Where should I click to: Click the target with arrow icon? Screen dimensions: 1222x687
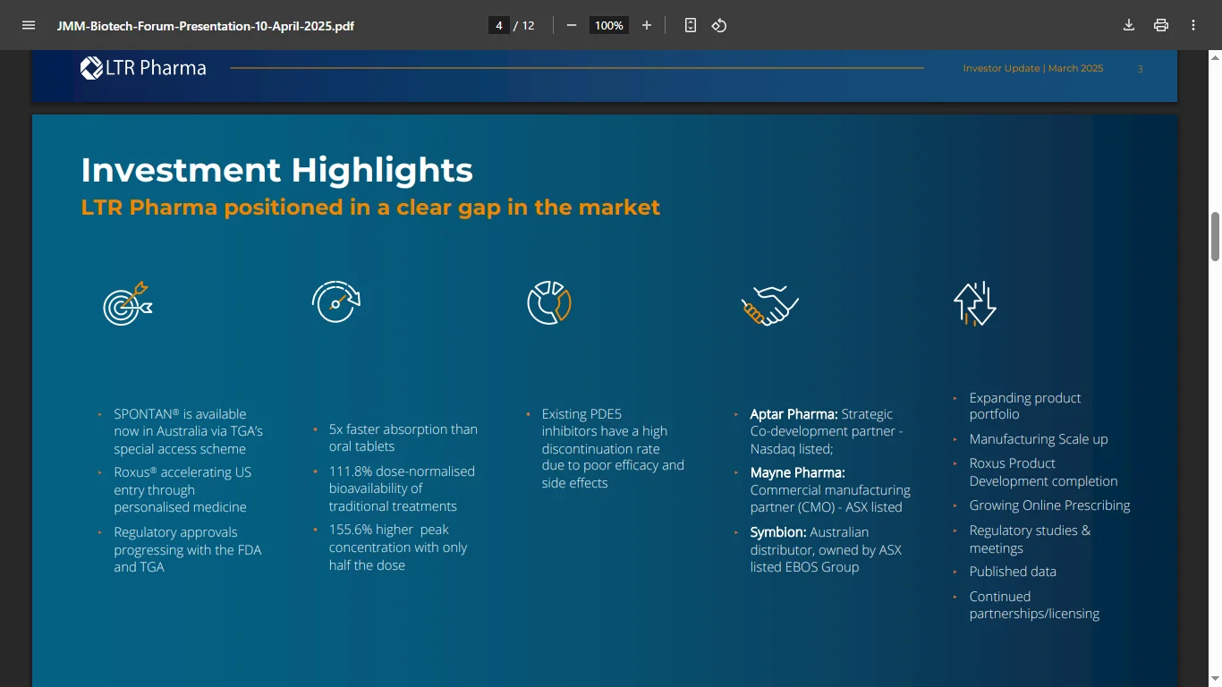coord(128,303)
